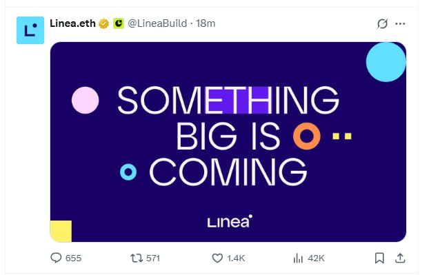Open the repost menu icon
This screenshot has width=431, height=275.
[x=137, y=258]
